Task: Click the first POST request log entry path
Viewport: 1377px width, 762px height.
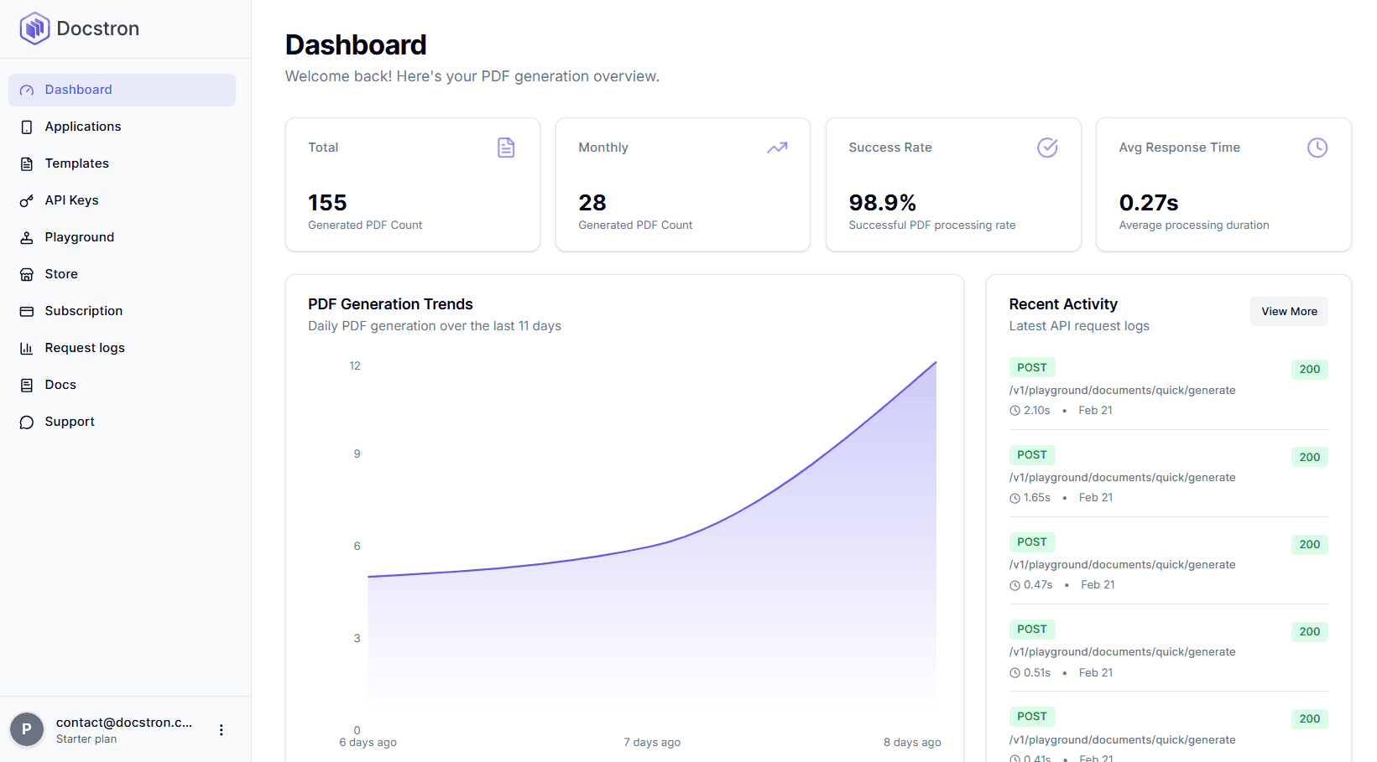Action: point(1122,391)
